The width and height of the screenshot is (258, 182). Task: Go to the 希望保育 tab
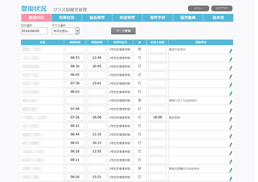127,18
